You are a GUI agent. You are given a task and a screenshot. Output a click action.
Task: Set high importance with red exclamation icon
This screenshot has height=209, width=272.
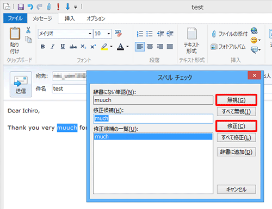[58, 7]
